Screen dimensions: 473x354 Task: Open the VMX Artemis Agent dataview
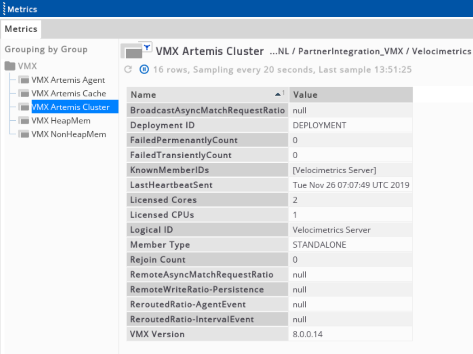coord(68,80)
